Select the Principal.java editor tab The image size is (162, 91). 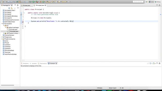[x=40, y=5]
